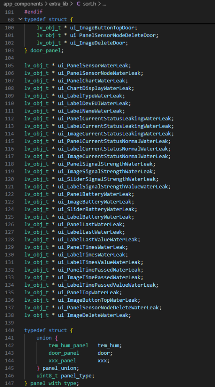Select sort.h in the breadcrumb path

90,4
